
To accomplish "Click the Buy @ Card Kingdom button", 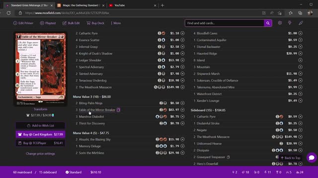I will coord(40,134).
